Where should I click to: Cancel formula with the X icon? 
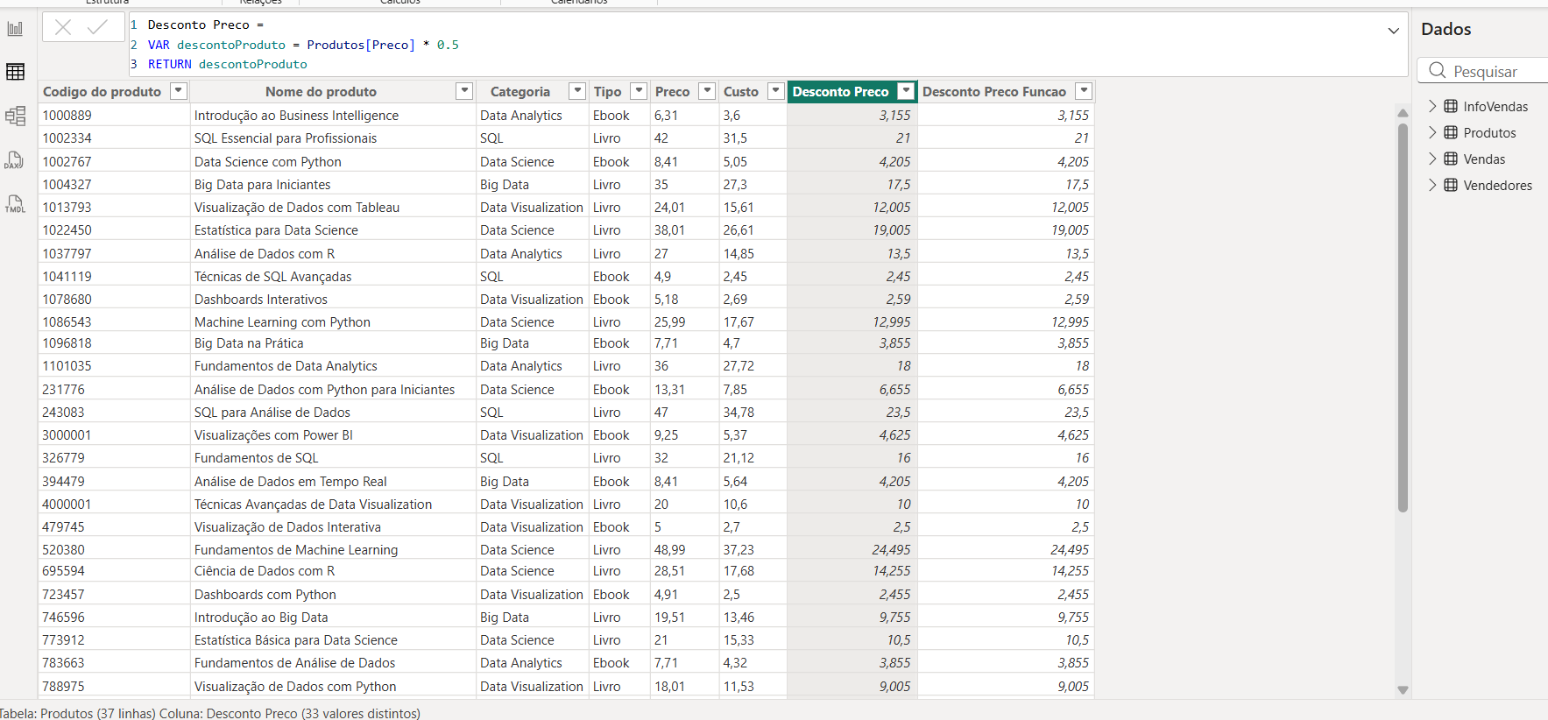(x=63, y=27)
